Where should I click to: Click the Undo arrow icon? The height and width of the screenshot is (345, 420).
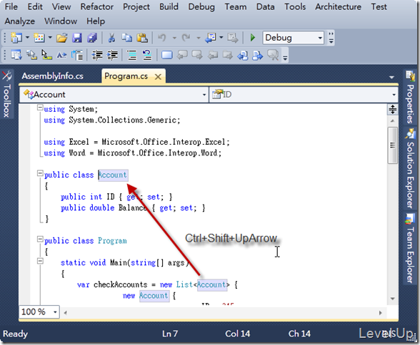pos(162,38)
